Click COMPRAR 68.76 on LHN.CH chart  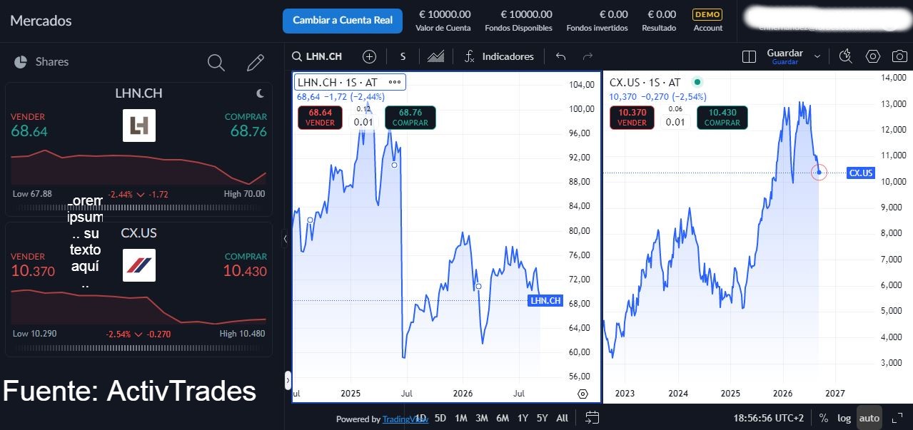[x=410, y=118]
